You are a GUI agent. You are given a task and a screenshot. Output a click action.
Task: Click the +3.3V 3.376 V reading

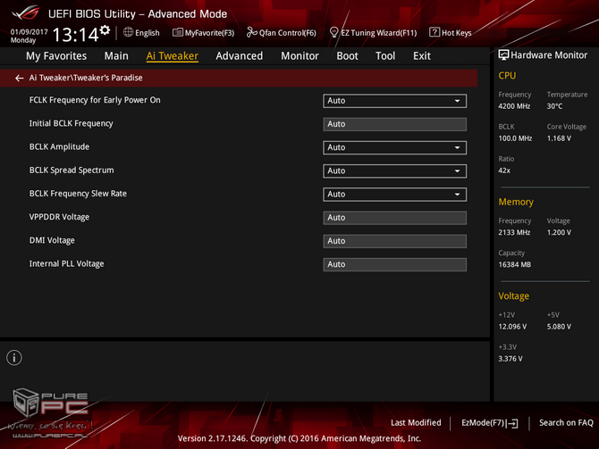(510, 359)
